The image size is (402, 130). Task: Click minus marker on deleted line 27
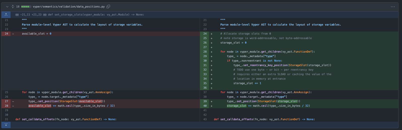[13, 101]
